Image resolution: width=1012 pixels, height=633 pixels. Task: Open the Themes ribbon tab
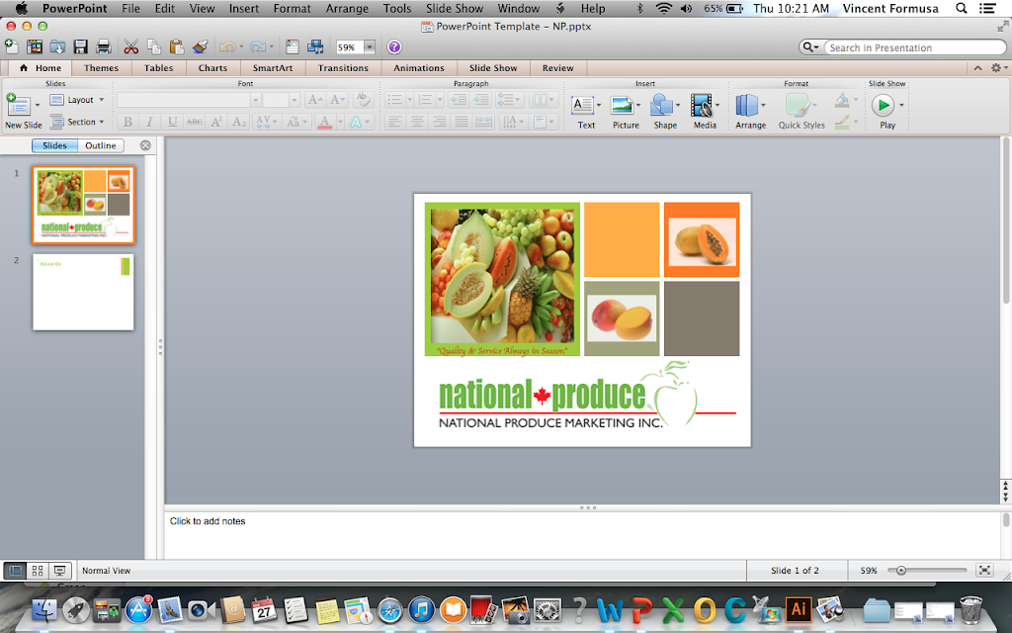click(102, 68)
